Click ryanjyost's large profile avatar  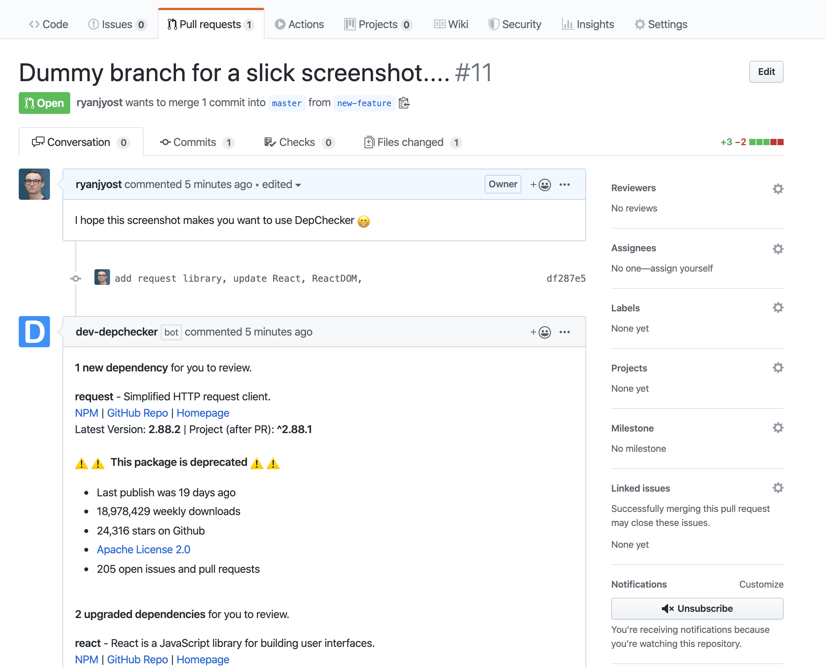(x=34, y=184)
